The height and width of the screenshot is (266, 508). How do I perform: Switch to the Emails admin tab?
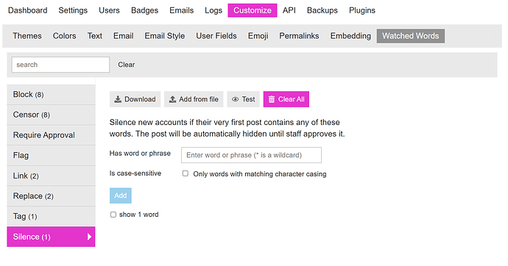(181, 10)
